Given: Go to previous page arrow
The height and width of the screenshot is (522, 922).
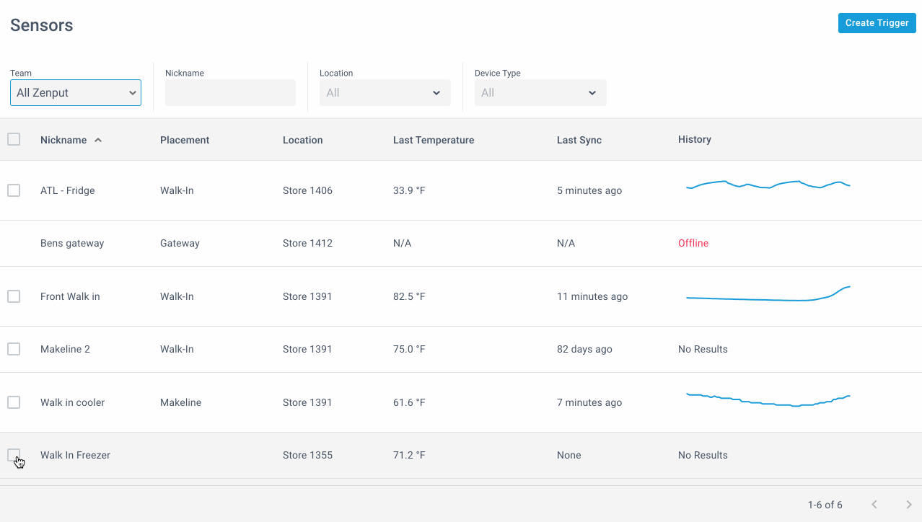Looking at the screenshot, I should pos(874,505).
